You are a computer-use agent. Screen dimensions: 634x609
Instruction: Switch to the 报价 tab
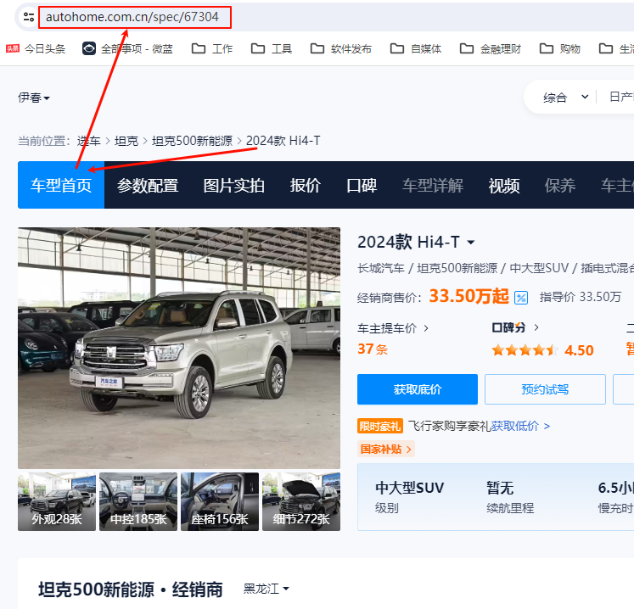[x=306, y=186]
